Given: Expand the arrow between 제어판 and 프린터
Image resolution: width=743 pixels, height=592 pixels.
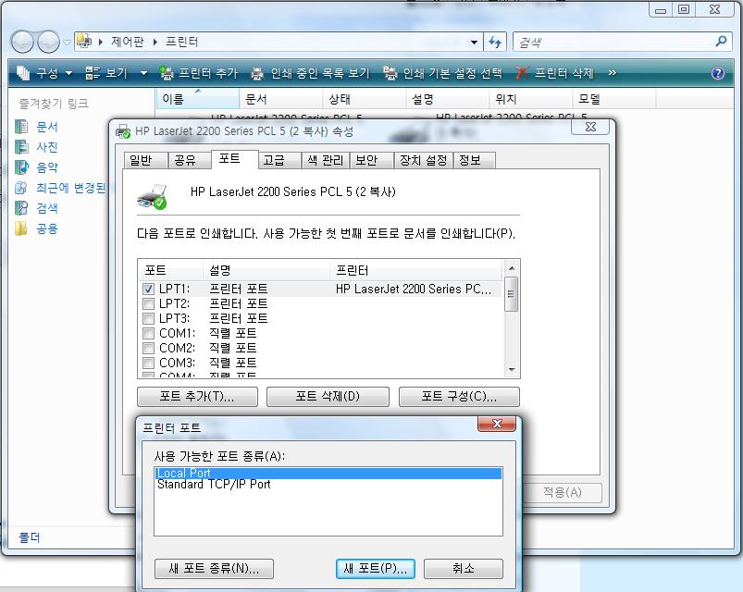Looking at the screenshot, I should point(155,42).
